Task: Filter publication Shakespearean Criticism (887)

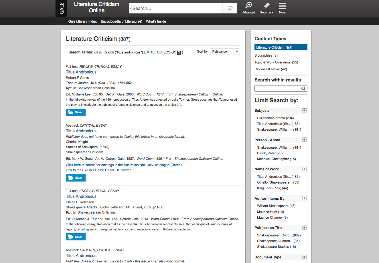Action: point(279,235)
